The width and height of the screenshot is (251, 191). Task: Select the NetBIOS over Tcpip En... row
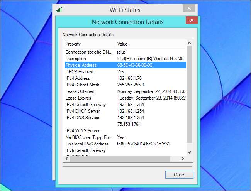click(126, 137)
